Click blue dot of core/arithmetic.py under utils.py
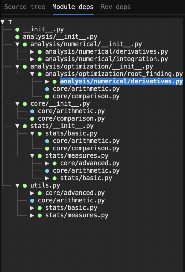This screenshot has height=272, width=185. coord(32,200)
